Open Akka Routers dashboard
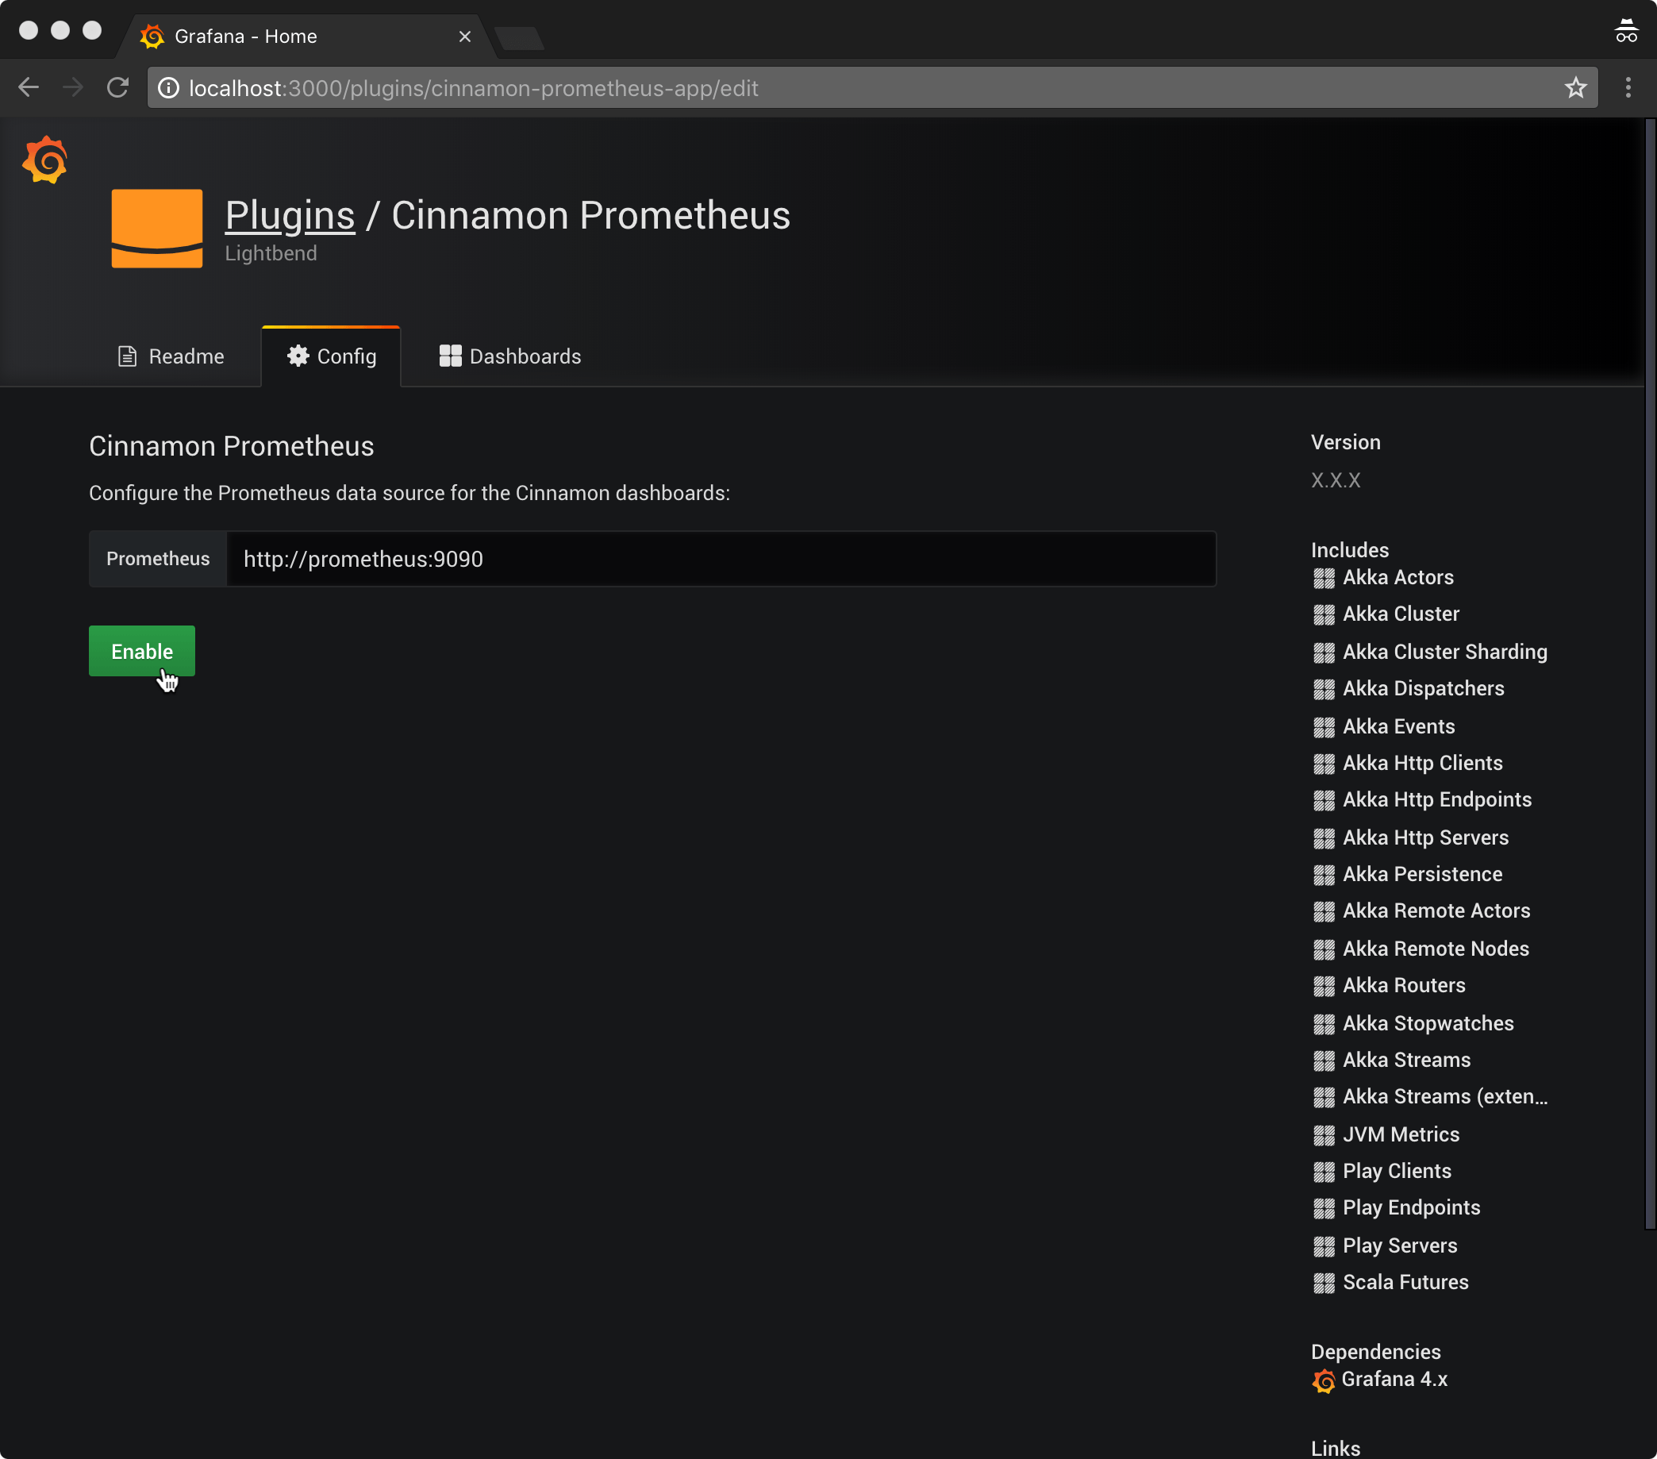This screenshot has width=1657, height=1459. (x=1403, y=985)
